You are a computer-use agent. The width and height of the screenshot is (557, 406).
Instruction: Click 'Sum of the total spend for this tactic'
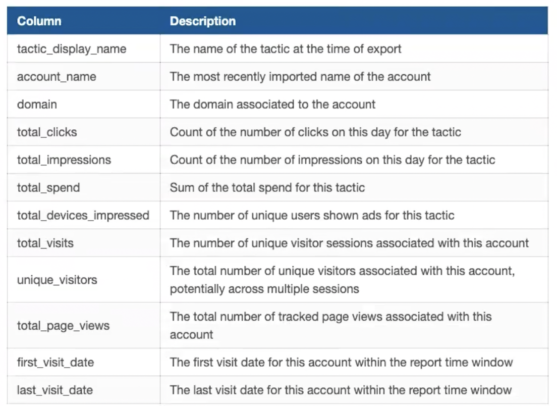pyautogui.click(x=267, y=187)
